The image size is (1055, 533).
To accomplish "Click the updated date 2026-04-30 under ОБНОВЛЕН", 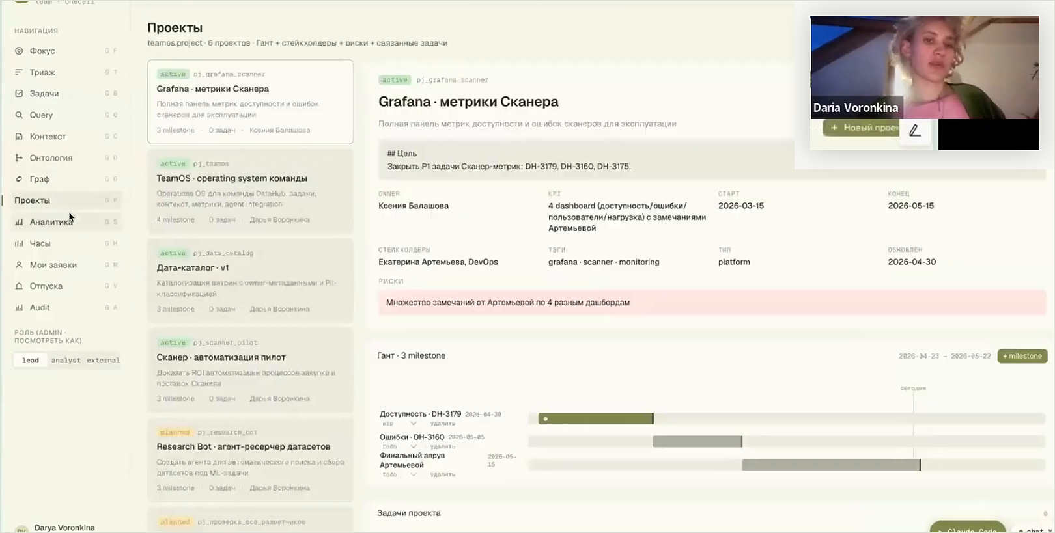I will [912, 262].
